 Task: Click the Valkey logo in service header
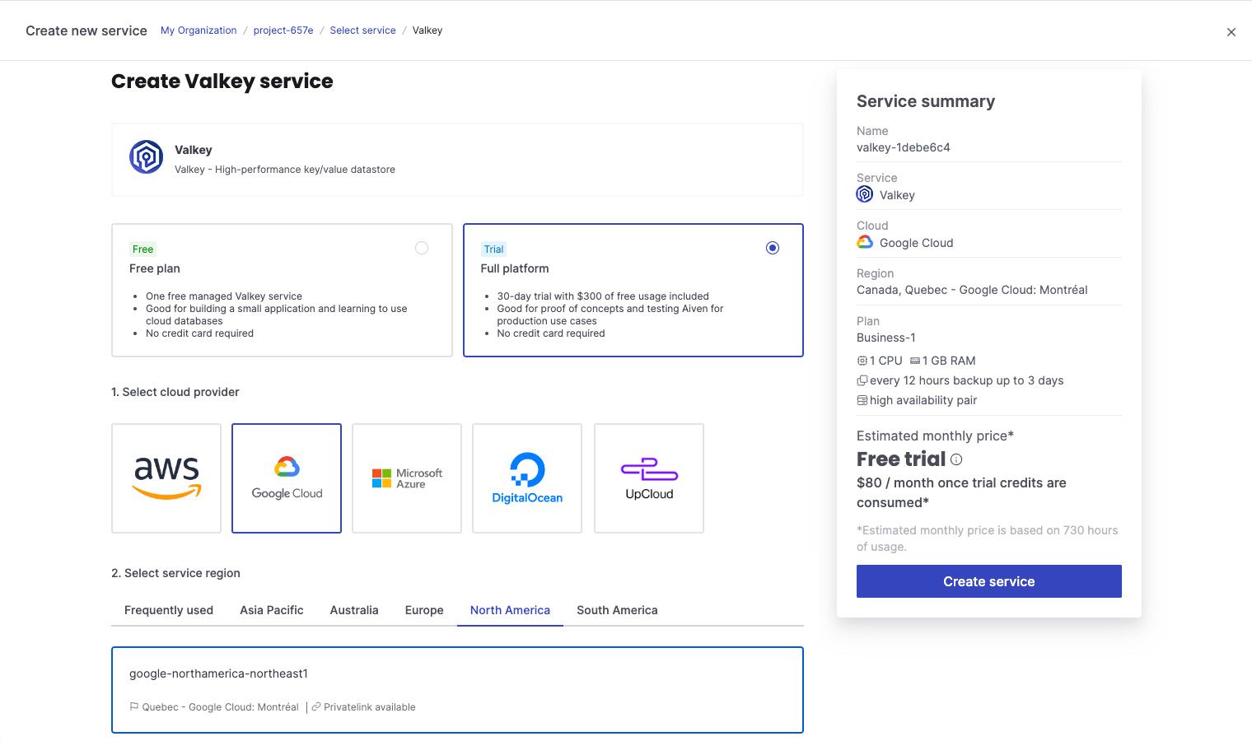pyautogui.click(x=146, y=157)
